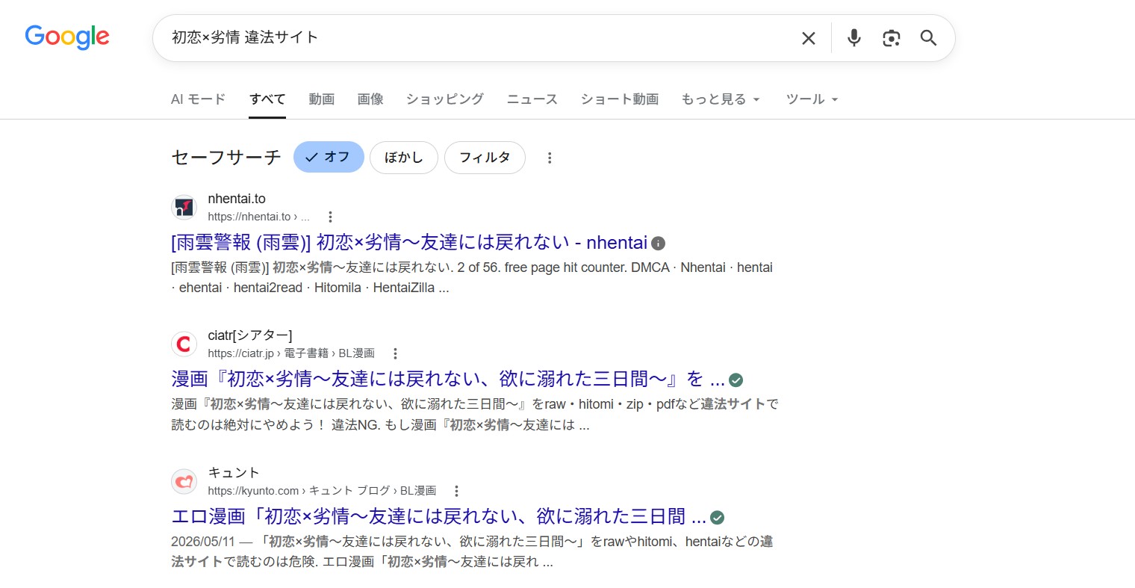This screenshot has height=588, width=1135.
Task: Open the [雨雲警報 (雨雲)] result title link
Action: 409,243
